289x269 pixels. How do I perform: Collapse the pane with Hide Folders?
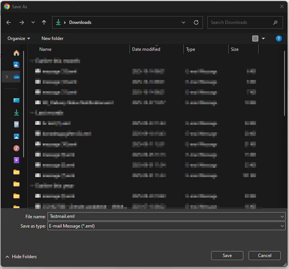21,257
